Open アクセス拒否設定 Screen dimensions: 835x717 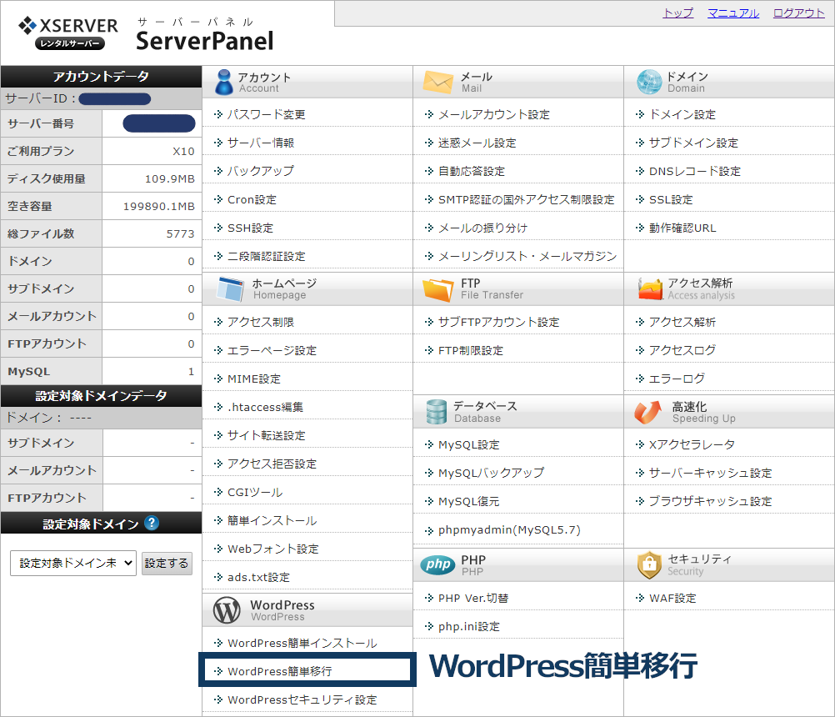(x=272, y=464)
